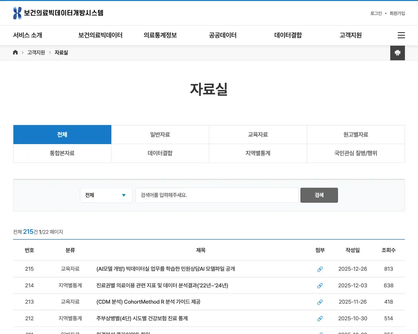The width and height of the screenshot is (418, 334).
Task: Click the 회원가입 link
Action: coord(397,13)
